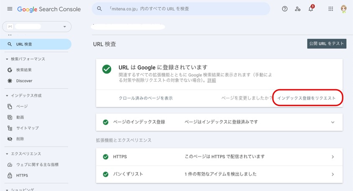
Task: Open the HTTPS report row
Action: tap(219, 157)
